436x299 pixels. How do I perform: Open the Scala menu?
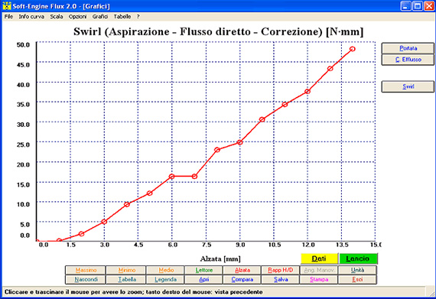pos(57,17)
